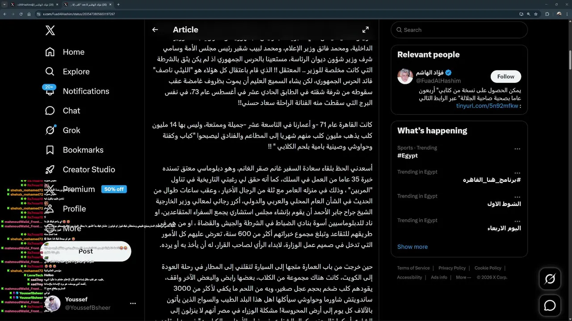Viewport: 572px width, 321px height.
Task: Go back using the Article back arrow
Action: (155, 29)
